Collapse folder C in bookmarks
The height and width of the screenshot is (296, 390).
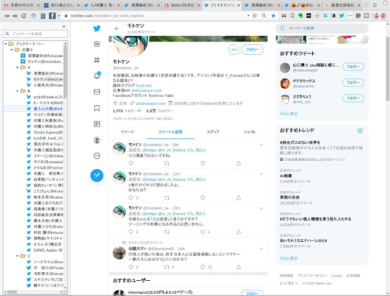click(18, 256)
